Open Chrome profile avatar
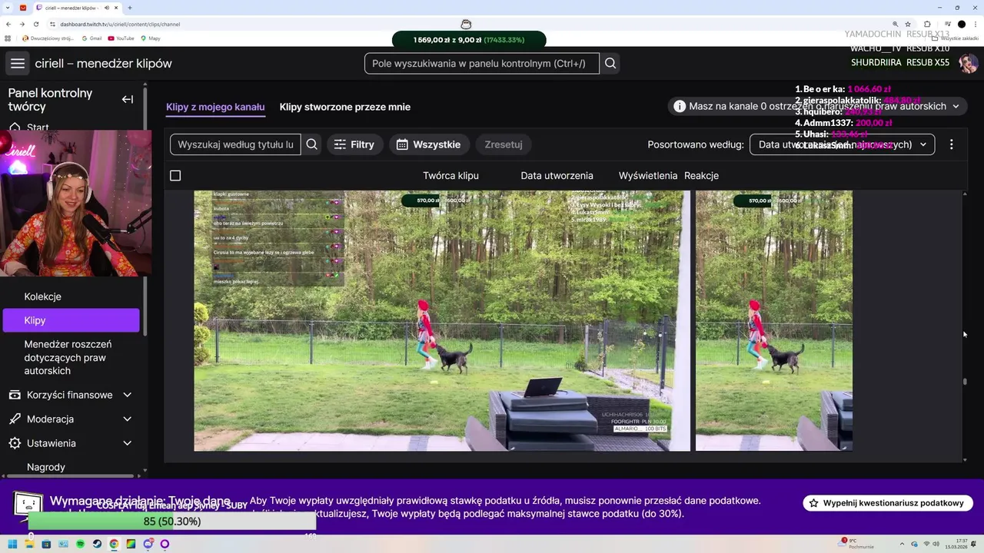The height and width of the screenshot is (553, 984). 961,24
